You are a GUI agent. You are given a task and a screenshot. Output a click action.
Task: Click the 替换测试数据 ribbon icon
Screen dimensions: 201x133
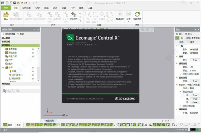tap(16, 15)
